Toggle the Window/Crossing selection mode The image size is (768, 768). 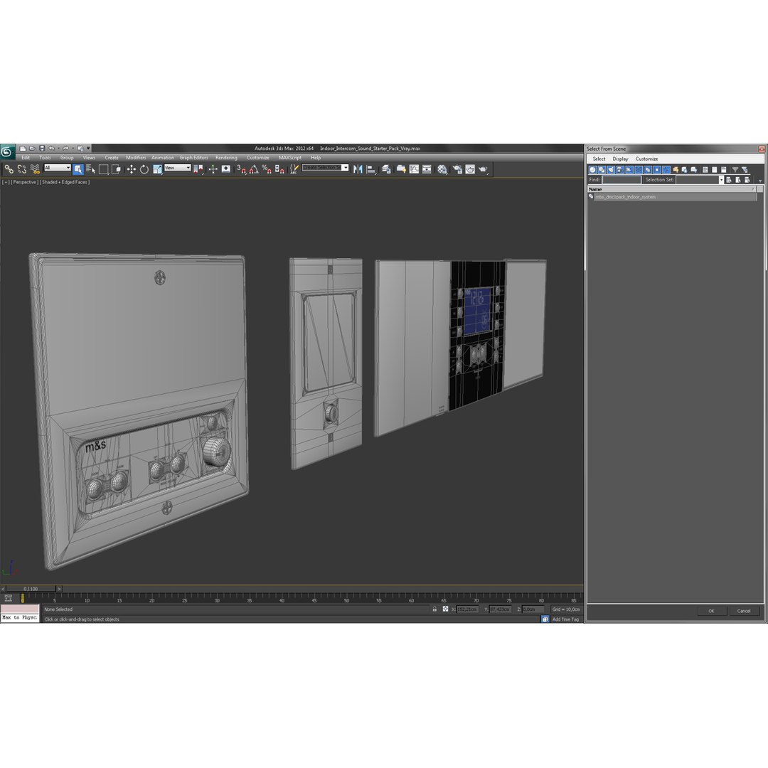point(116,169)
